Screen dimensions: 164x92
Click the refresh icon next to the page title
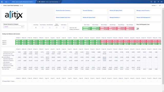tap(20, 6)
